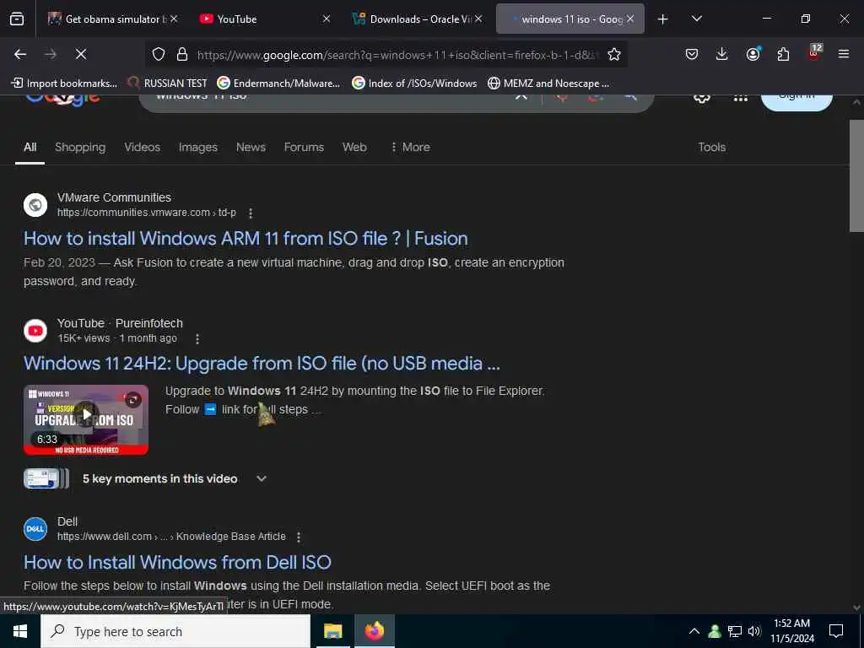
Task: Select the Images search filter
Action: 197,147
